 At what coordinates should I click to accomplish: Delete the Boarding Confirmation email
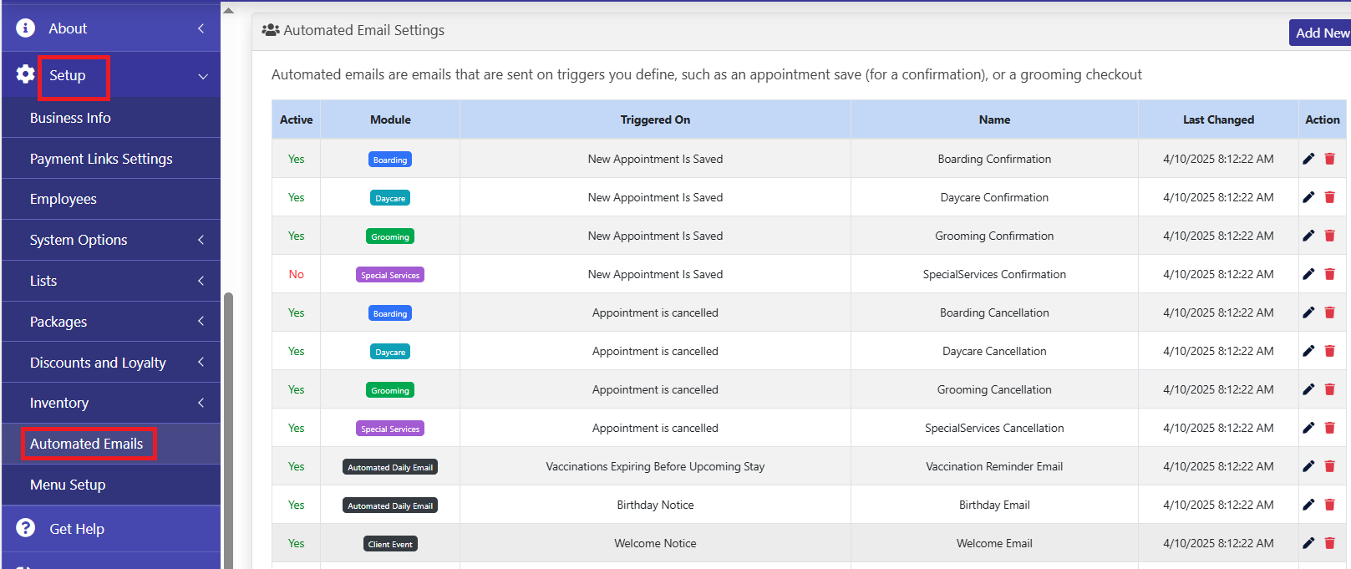[1330, 159]
